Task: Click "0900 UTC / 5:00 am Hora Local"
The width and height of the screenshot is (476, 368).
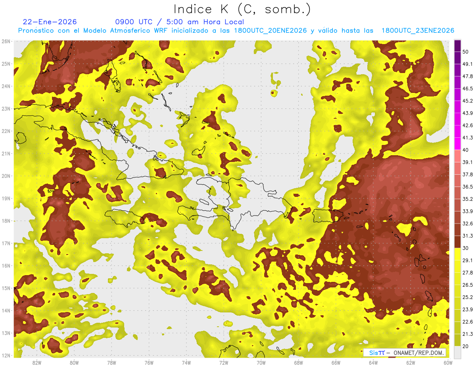Action: pos(179,22)
